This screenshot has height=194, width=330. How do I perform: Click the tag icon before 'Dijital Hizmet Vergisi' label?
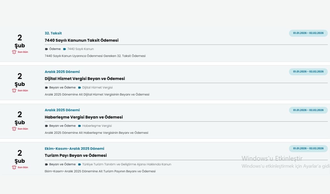coord(79,88)
